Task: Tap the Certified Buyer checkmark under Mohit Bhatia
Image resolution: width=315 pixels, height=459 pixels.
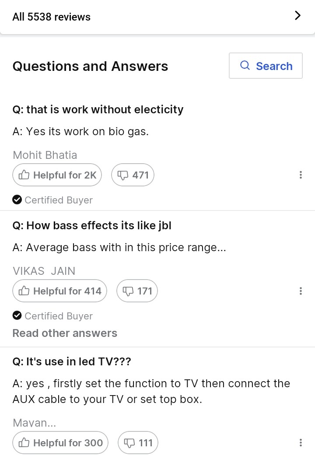Action: (x=17, y=200)
